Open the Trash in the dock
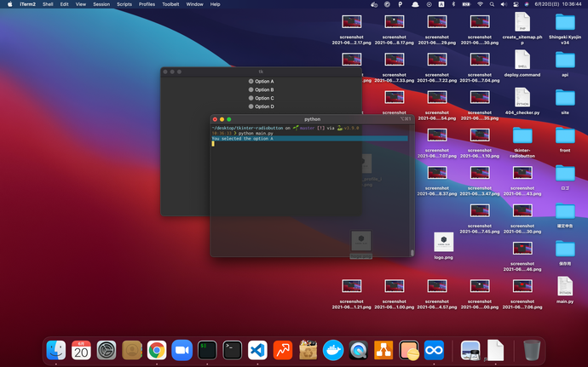 (x=531, y=349)
